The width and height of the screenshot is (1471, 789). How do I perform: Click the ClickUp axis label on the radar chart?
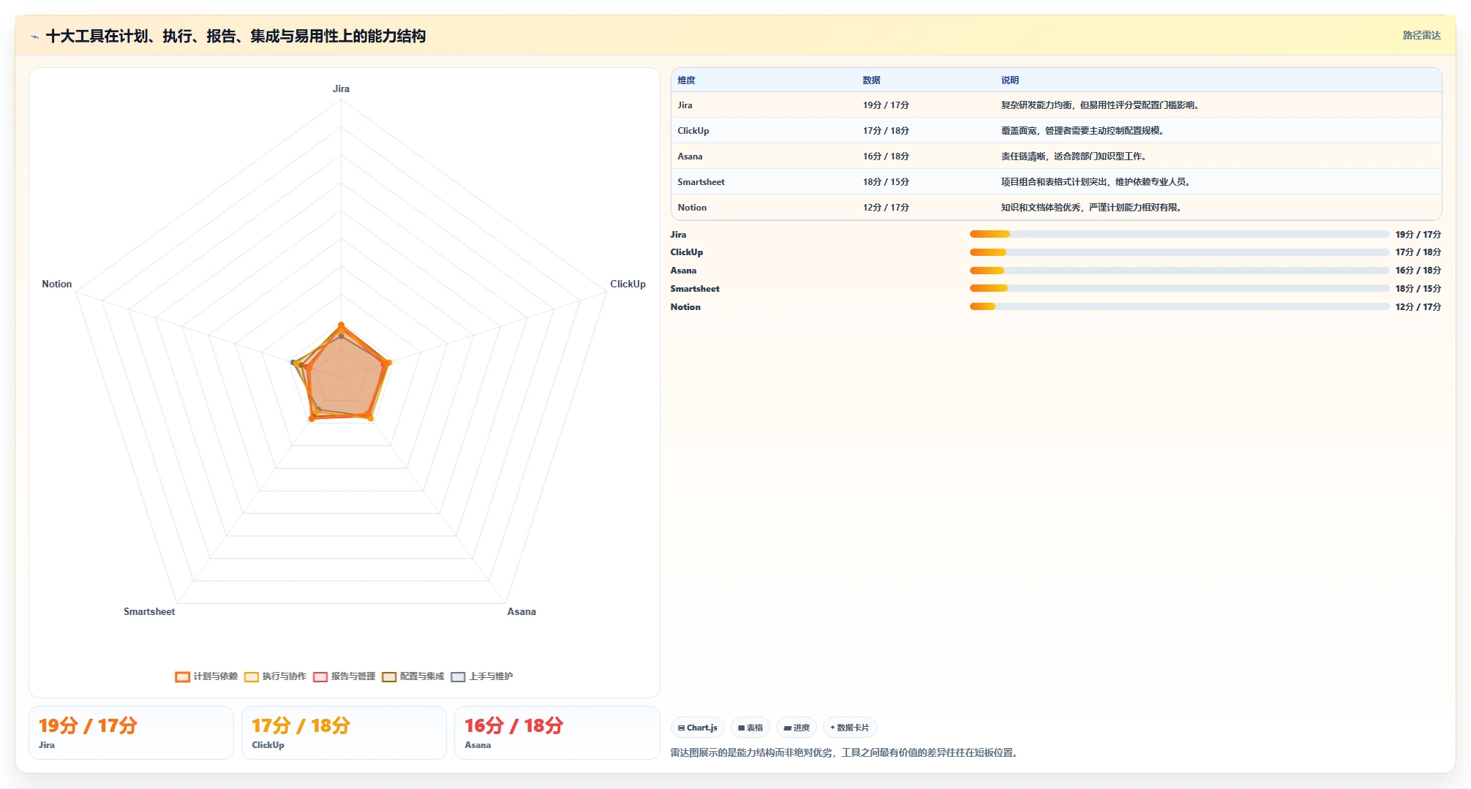628,284
